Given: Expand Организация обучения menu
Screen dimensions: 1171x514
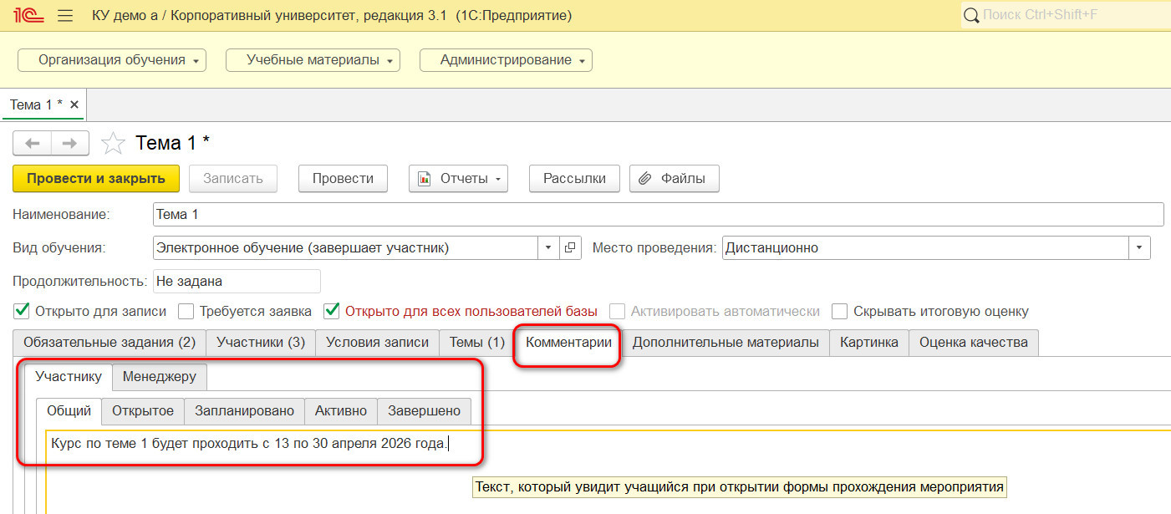Looking at the screenshot, I should (x=112, y=60).
